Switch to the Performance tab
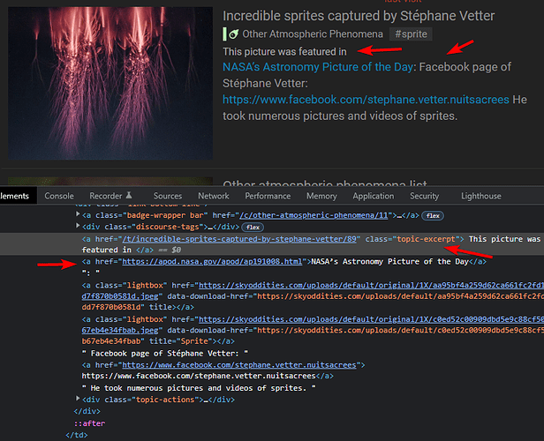 click(268, 196)
